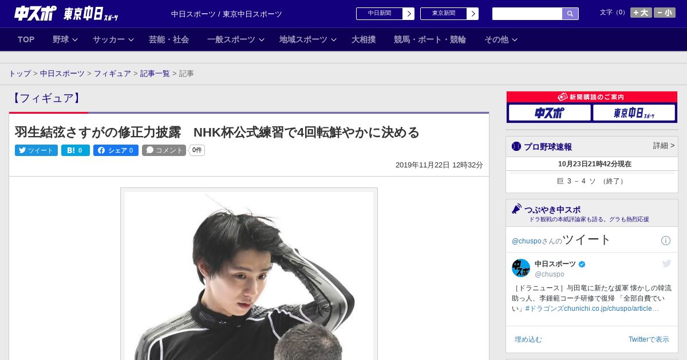The height and width of the screenshot is (360, 687).
Task: Click the Twitter widget info icon
Action: (666, 241)
